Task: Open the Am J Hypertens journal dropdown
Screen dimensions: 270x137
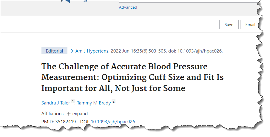Action: tap(92, 51)
